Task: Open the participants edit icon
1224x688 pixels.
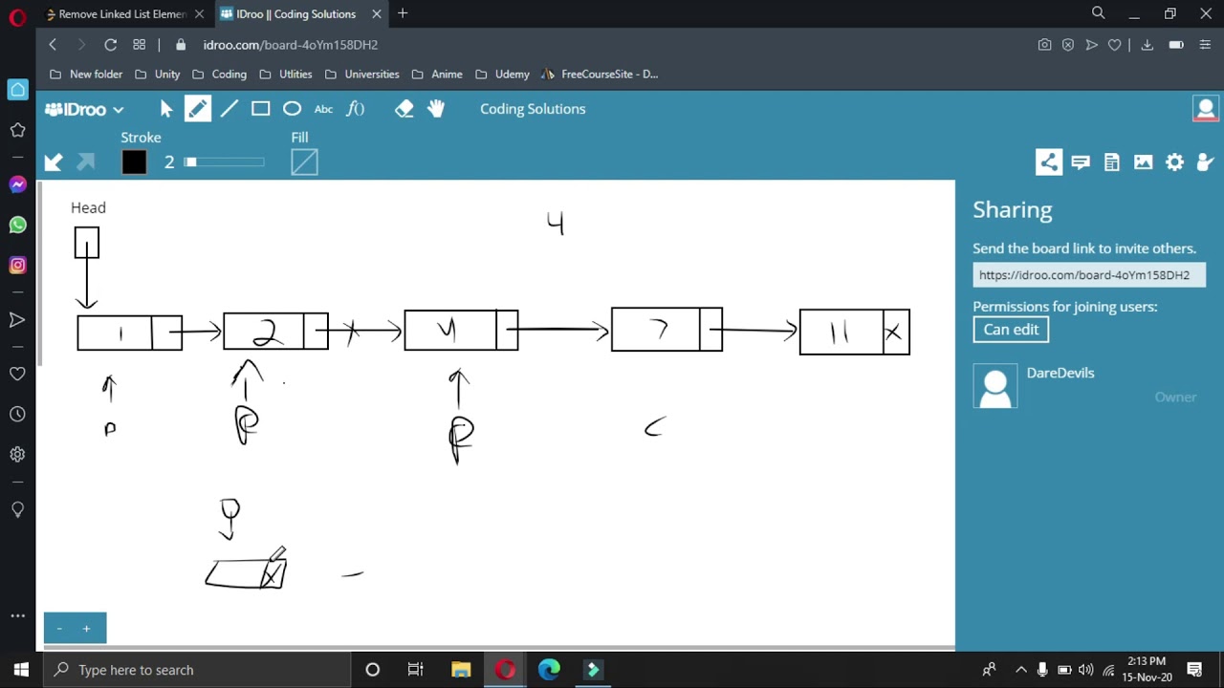Action: point(1205,162)
